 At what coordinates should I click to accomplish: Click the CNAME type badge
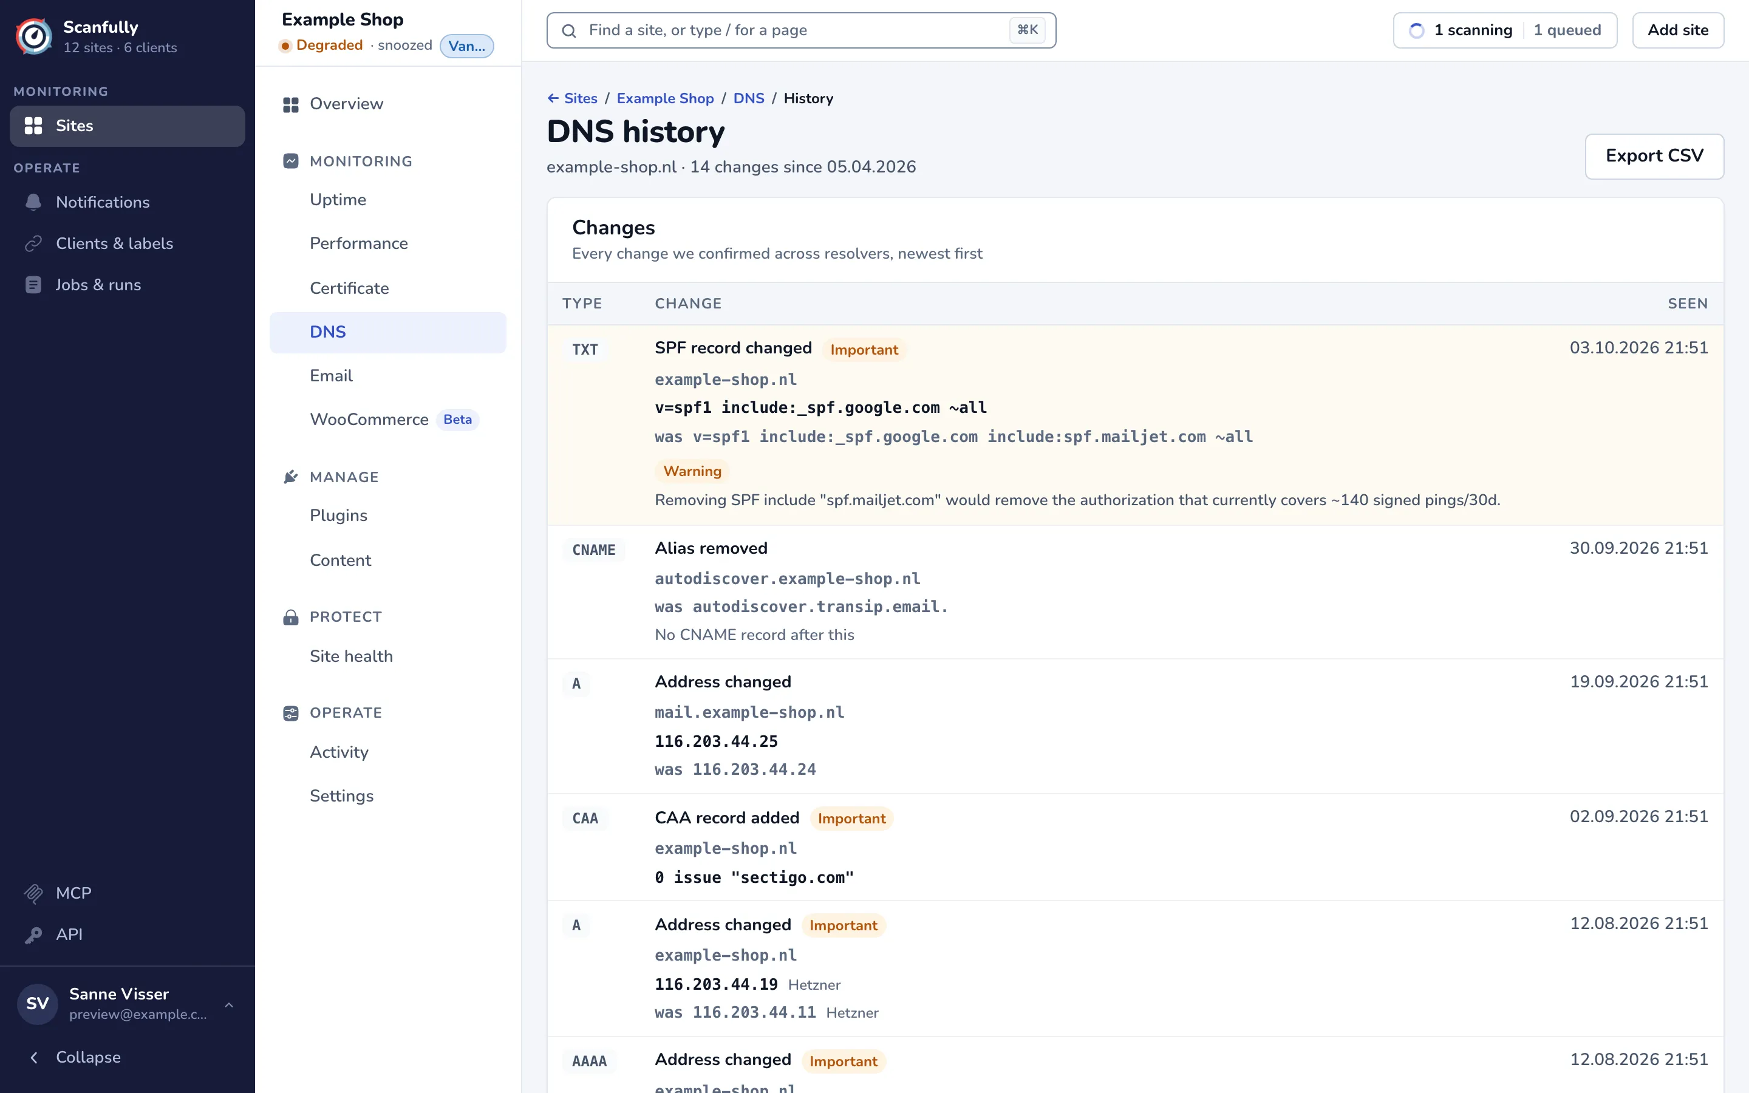pos(593,550)
